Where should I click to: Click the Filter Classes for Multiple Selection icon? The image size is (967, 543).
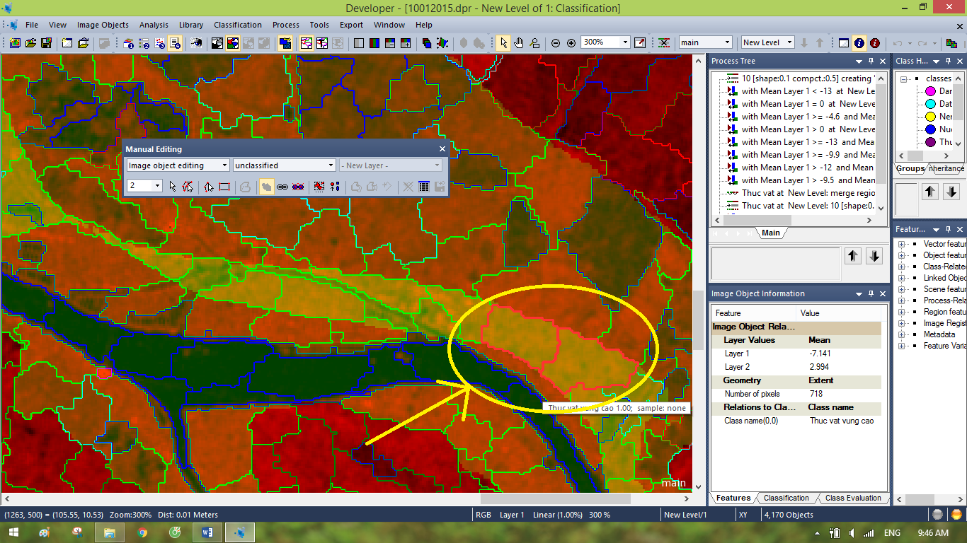coord(319,187)
